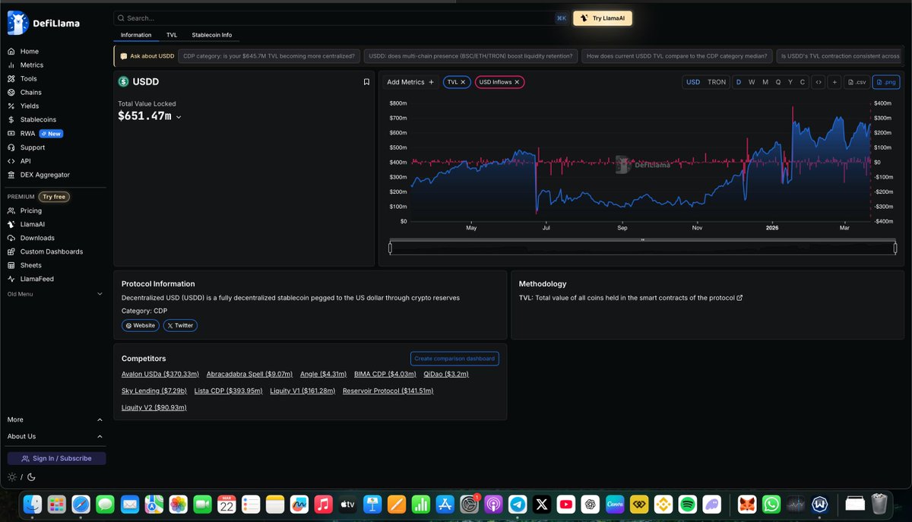The image size is (912, 522).
Task: Open Metrics from the sidebar
Action: point(26,65)
